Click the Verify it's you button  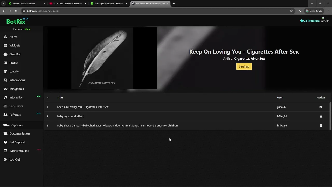pyautogui.click(x=314, y=11)
